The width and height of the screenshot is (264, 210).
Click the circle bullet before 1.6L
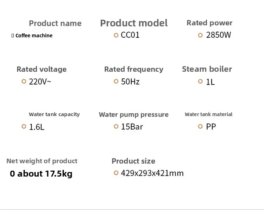click(x=24, y=126)
